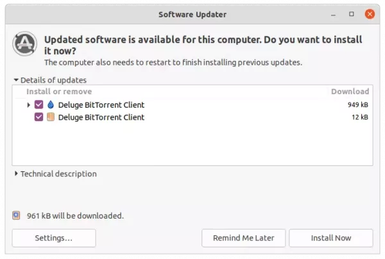Click the Download column header
Screen dimensions: 385x259
click(350, 92)
